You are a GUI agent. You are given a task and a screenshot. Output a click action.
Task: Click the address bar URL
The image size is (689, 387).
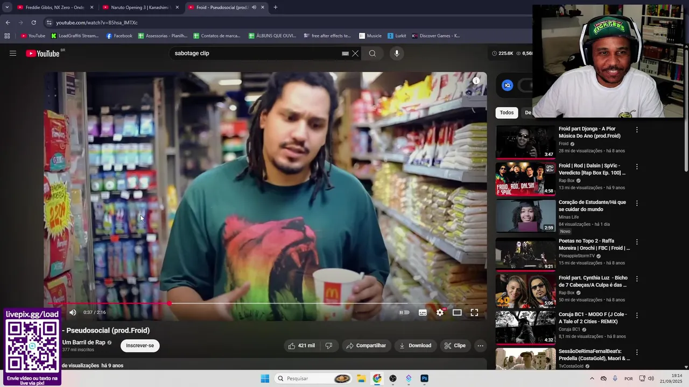pos(97,23)
